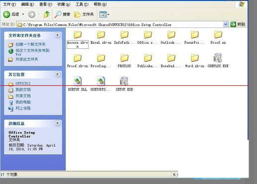Select the OSETUPPS... file icon
The image size is (257, 184).
(101, 81)
